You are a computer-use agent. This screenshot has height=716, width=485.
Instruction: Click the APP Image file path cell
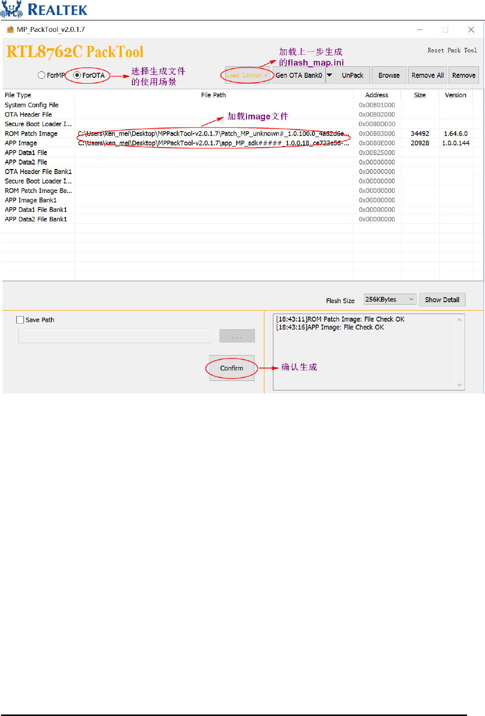(x=214, y=143)
